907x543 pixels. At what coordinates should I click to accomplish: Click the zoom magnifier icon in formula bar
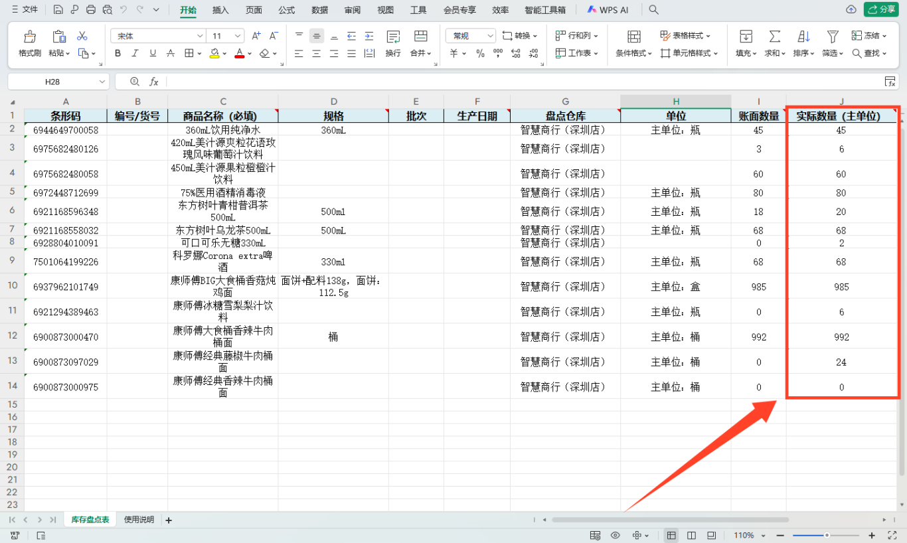coord(135,81)
